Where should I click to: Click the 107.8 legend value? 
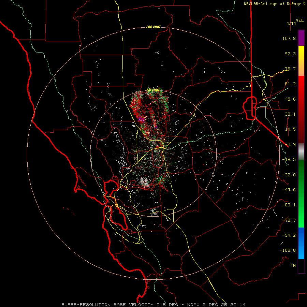coord(289,38)
